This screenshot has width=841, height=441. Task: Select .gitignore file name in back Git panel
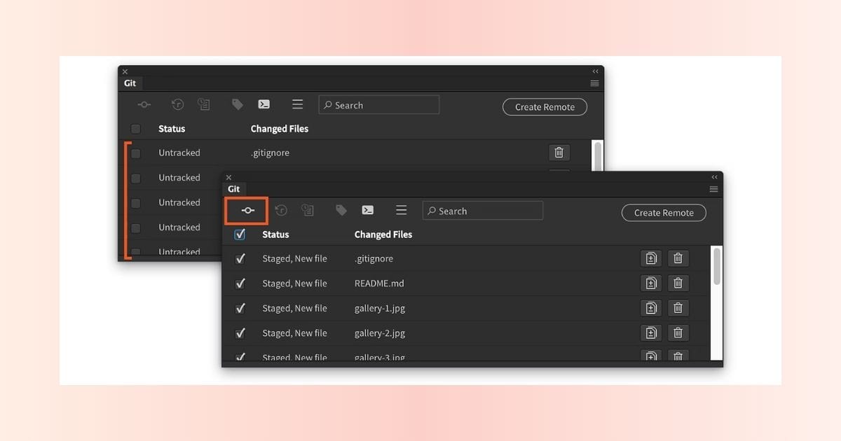click(270, 153)
